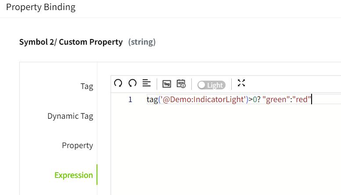Go to the Expression tab
Viewport: 341px width, 195px height.
pyautogui.click(x=74, y=175)
